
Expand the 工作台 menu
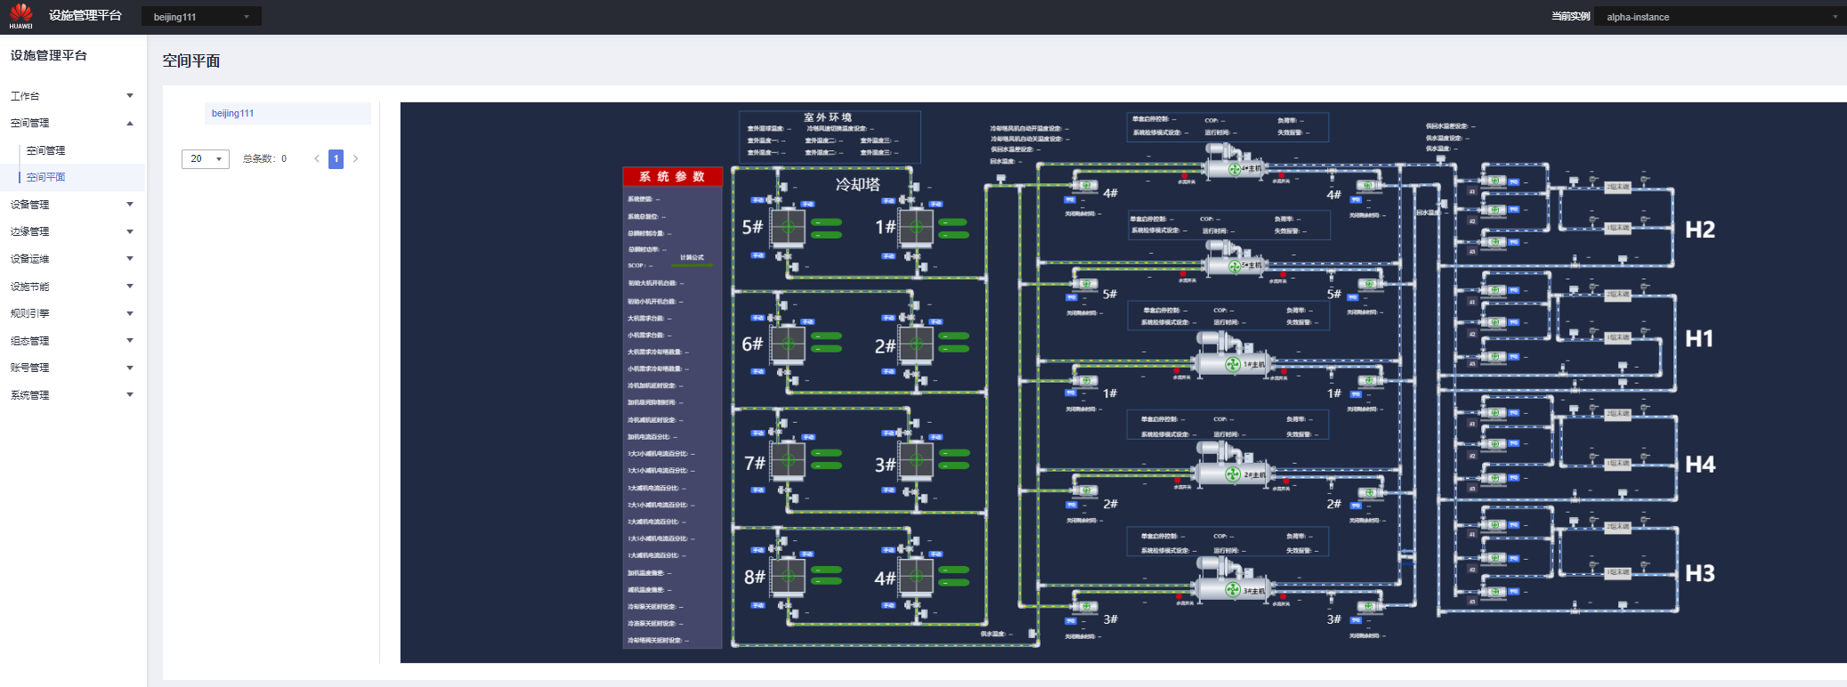(72, 96)
